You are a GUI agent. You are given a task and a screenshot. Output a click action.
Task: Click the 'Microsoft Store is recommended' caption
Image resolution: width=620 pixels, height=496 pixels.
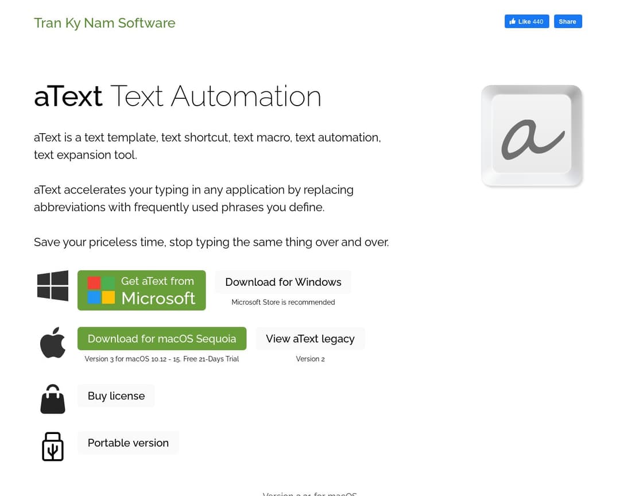tap(283, 302)
